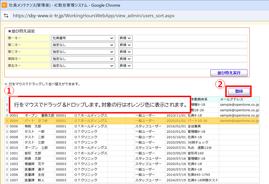The image size is (269, 184).
Task: Click drag handle icon for row 1007
Action: [7, 180]
